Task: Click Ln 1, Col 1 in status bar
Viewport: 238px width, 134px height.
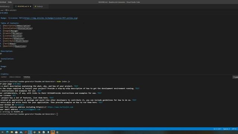Action: 217,129
